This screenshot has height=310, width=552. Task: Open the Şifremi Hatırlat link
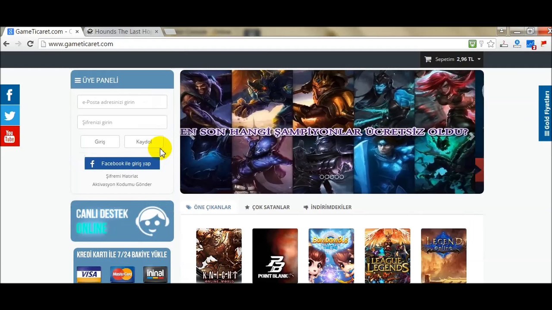point(122,176)
